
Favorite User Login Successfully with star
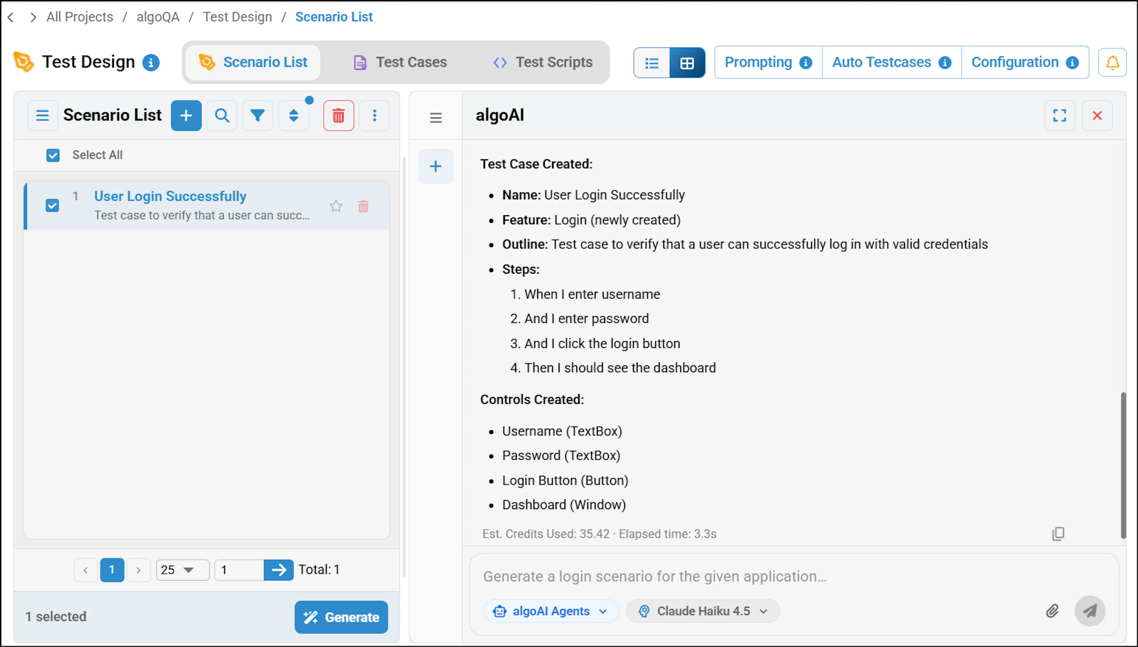point(336,206)
